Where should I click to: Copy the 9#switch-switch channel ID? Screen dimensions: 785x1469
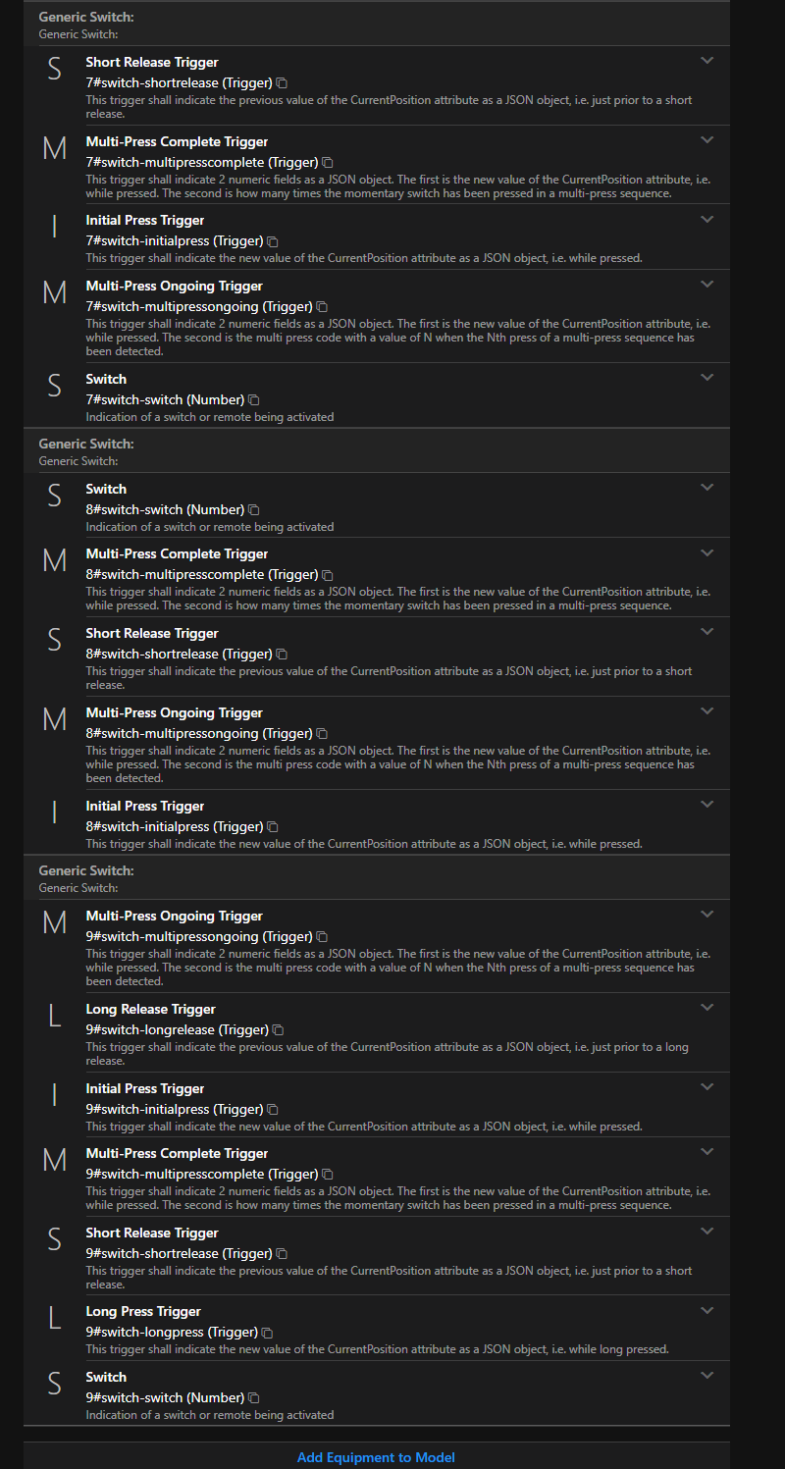click(254, 1398)
